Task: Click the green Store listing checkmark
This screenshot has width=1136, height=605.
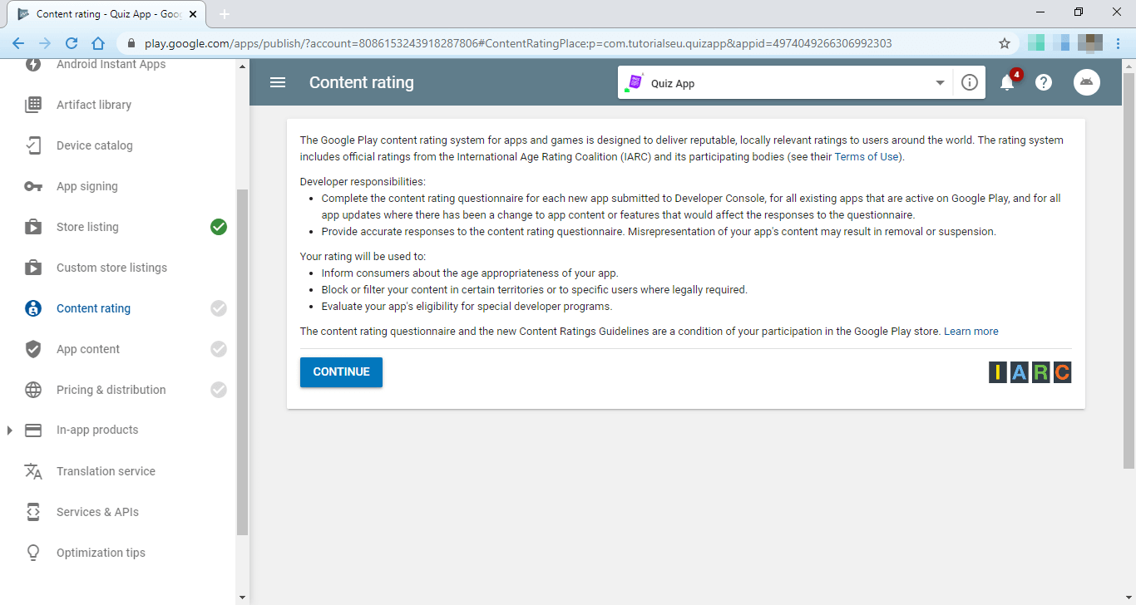Action: coord(219,227)
